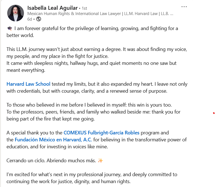Click the small red dot at right edge

click(213, 113)
